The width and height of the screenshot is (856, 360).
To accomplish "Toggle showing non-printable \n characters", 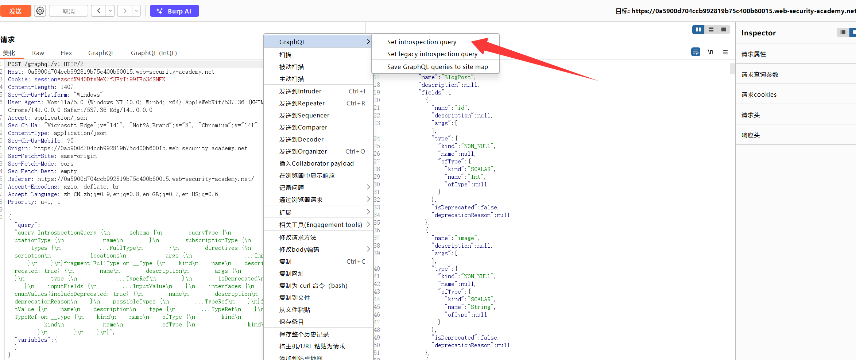I will tap(710, 52).
